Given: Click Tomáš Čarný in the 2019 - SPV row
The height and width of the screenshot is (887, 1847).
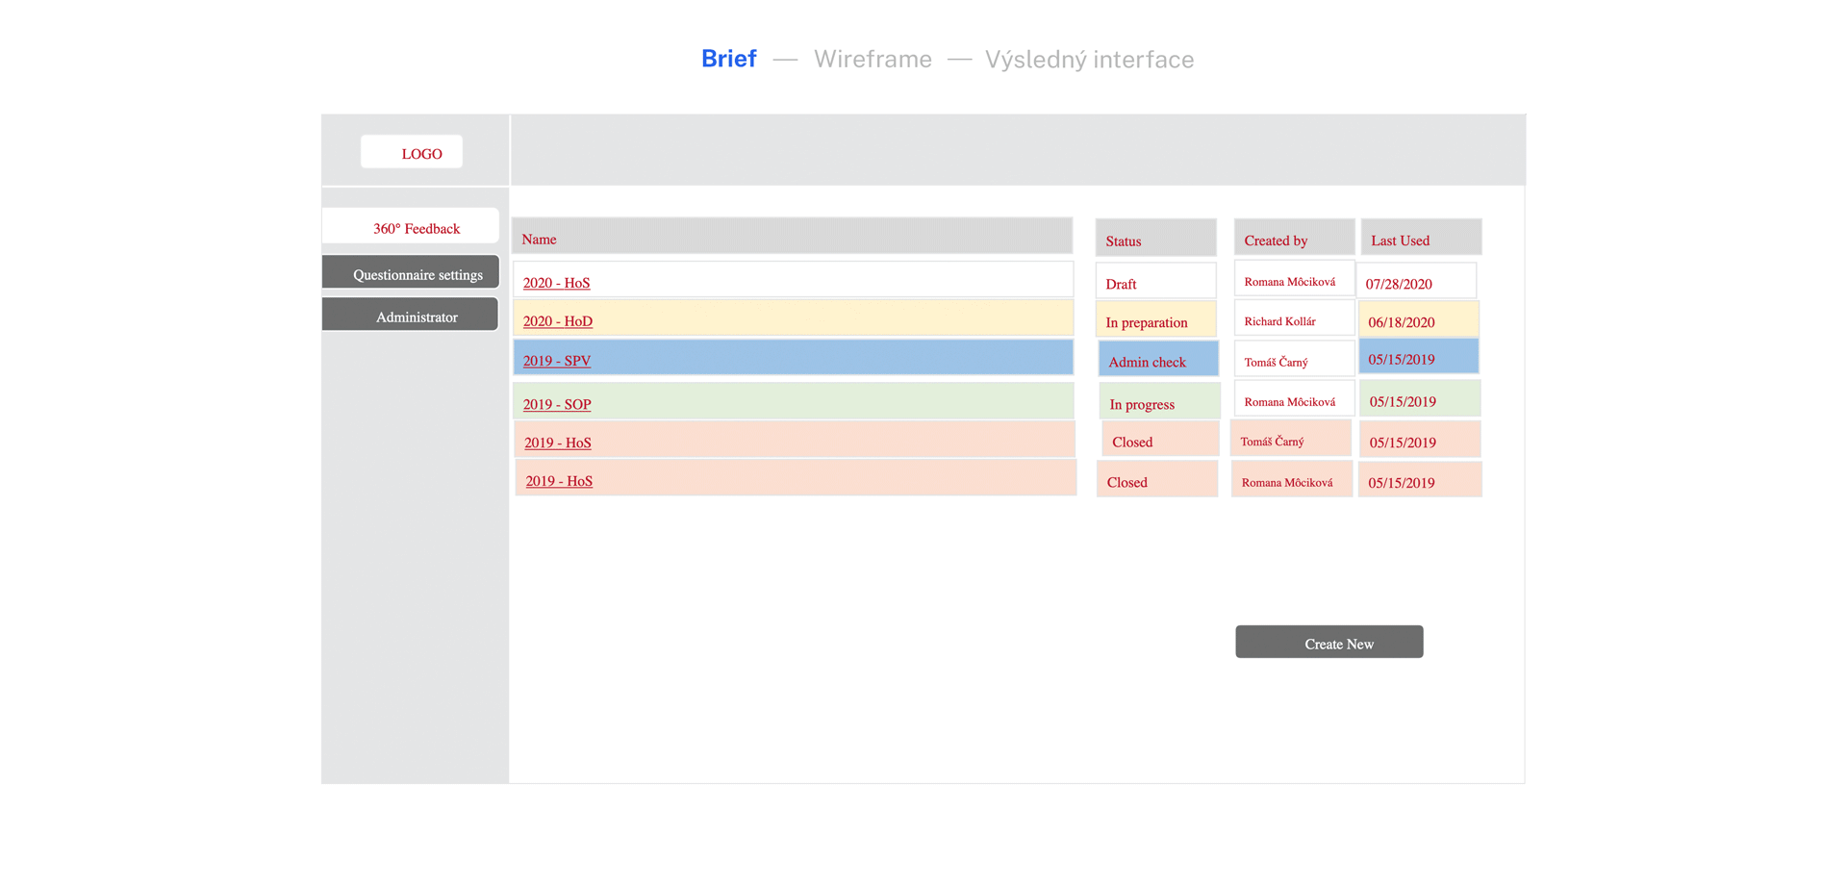Looking at the screenshot, I should pos(1294,359).
